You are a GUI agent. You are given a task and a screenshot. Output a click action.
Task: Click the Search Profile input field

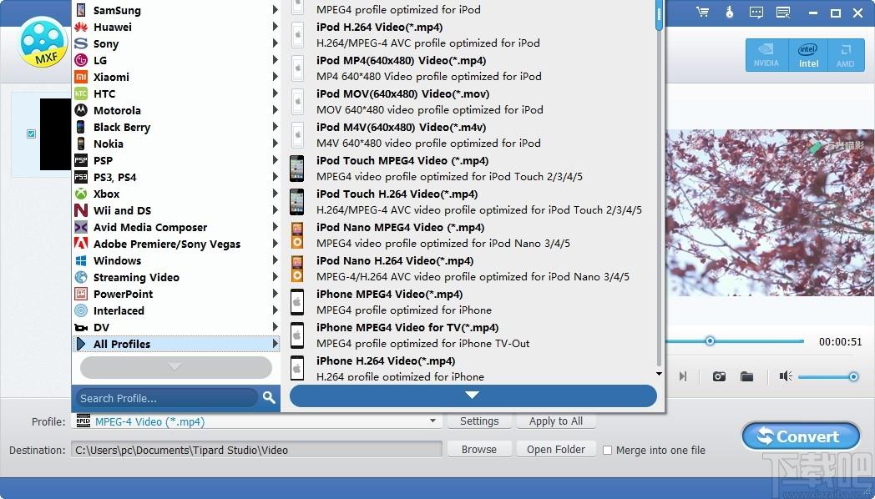pos(166,397)
